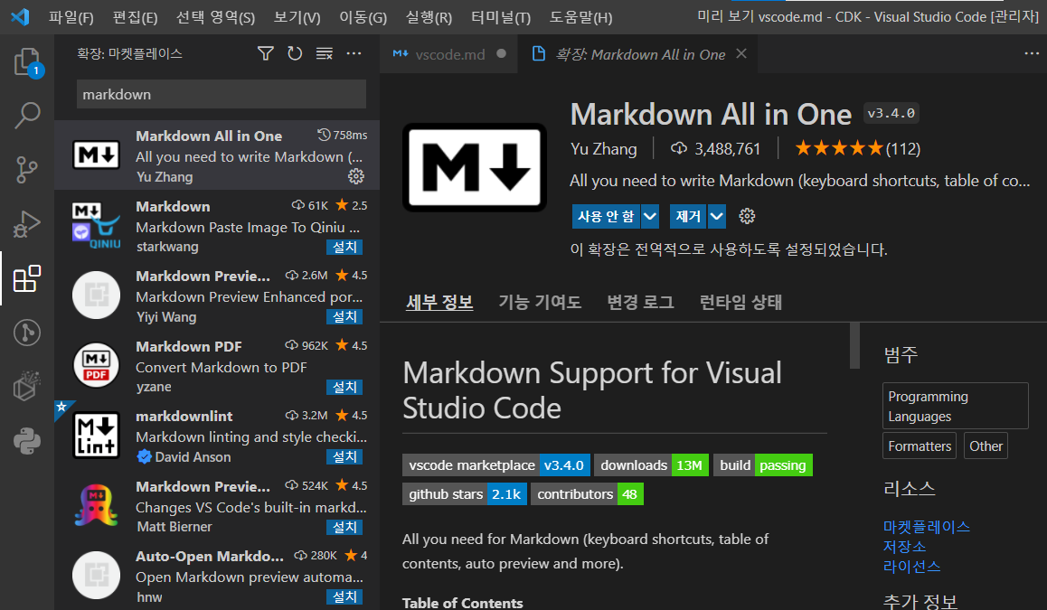This screenshot has height=610, width=1047.
Task: Select starkwang Markdown Qiniu extension icon
Action: [x=96, y=226]
